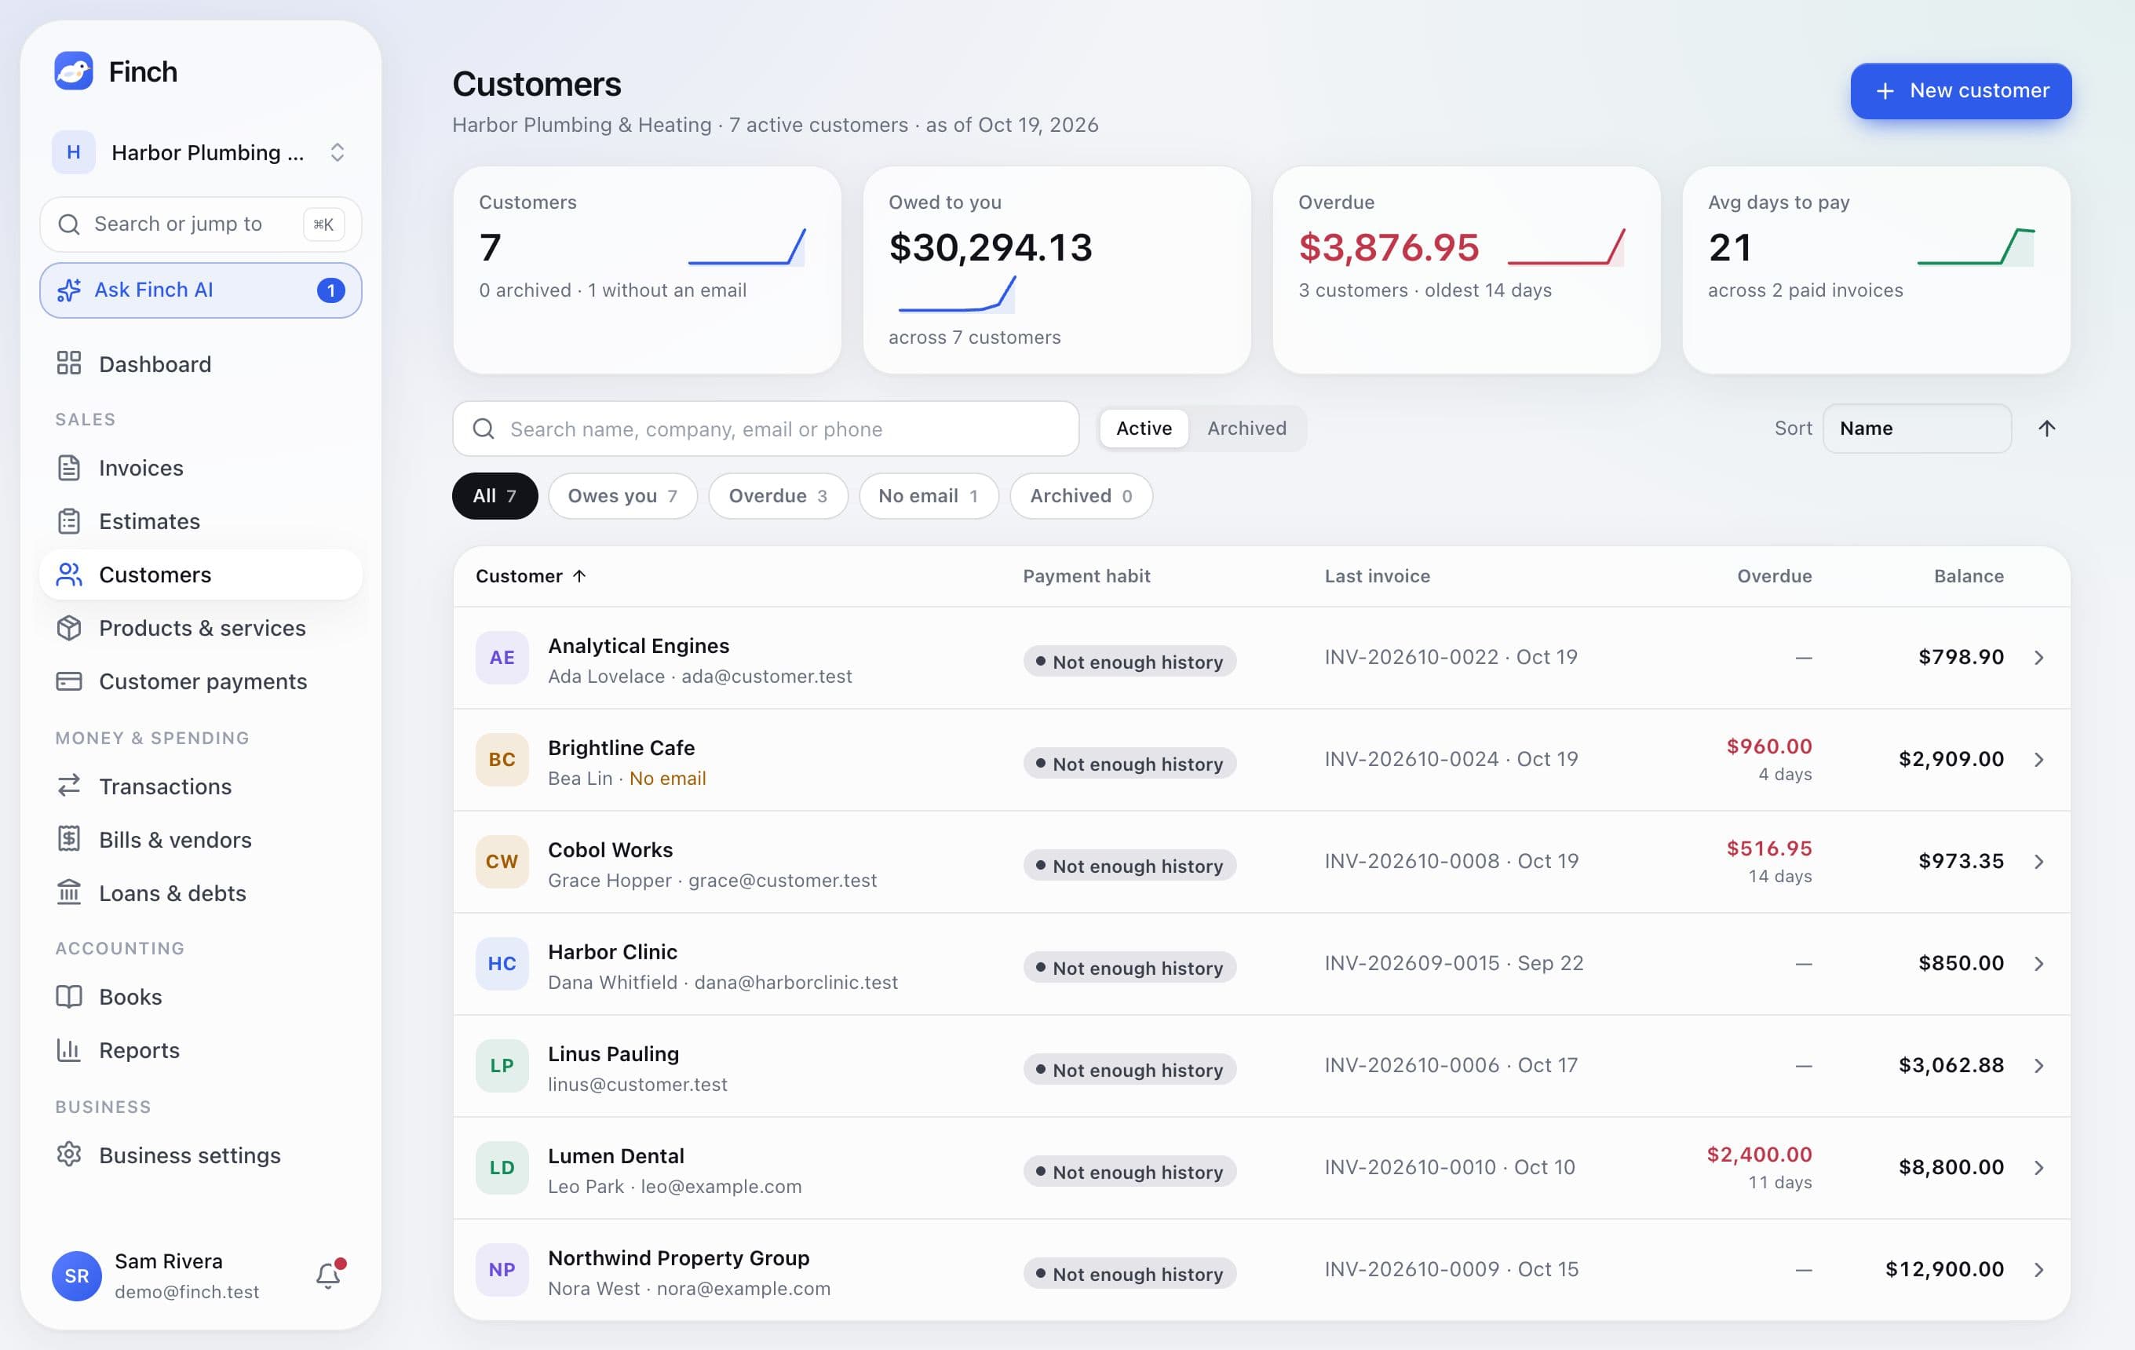This screenshot has width=2135, height=1350.
Task: Switch to the Archived customers view
Action: point(1246,428)
